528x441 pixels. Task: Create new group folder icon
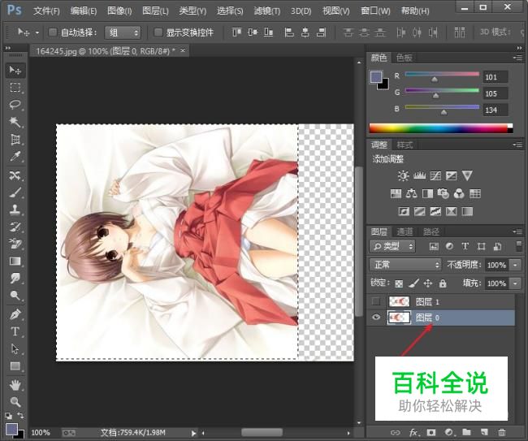[466, 432]
